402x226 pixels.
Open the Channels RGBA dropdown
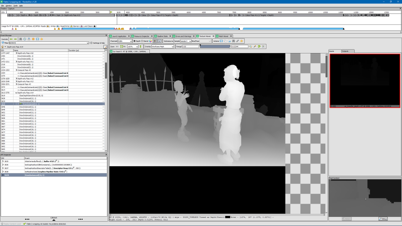pyautogui.click(x=125, y=41)
